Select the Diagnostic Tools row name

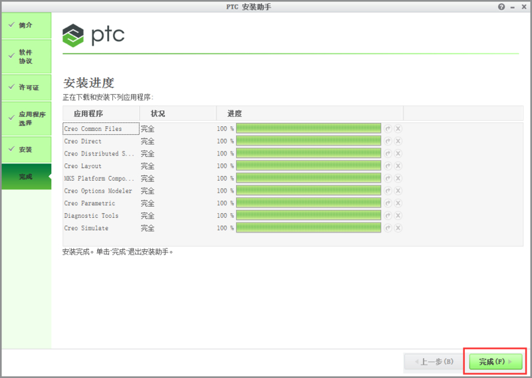91,216
